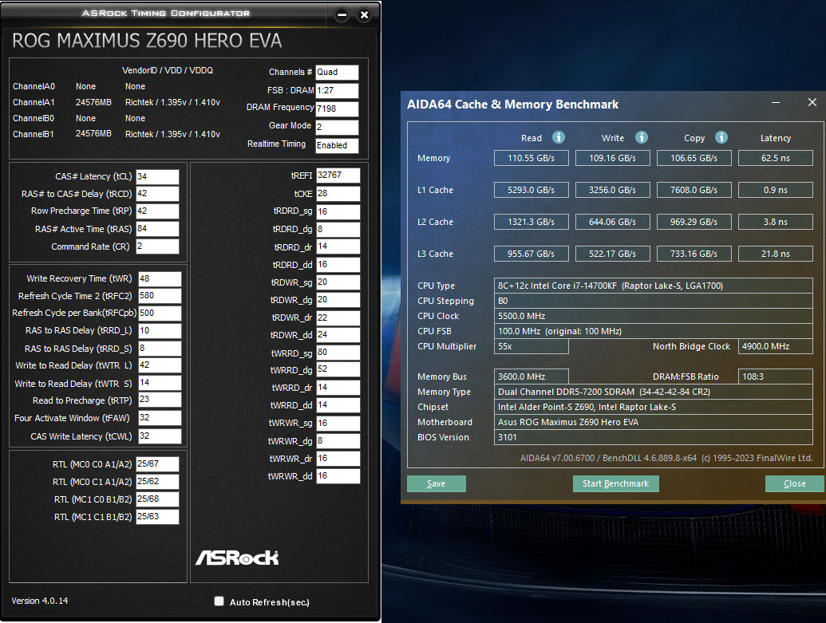Click the tREFI value field
This screenshot has width=826, height=623.
(x=338, y=175)
